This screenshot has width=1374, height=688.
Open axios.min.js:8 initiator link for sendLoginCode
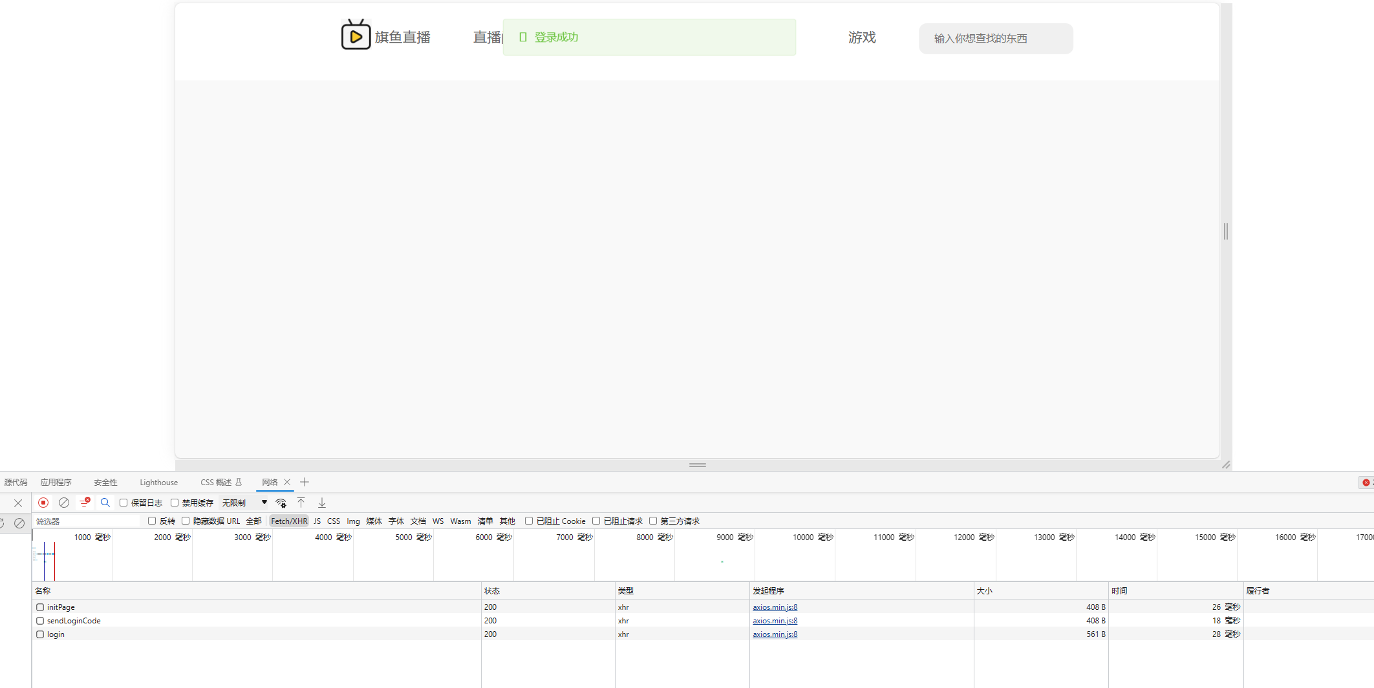775,621
